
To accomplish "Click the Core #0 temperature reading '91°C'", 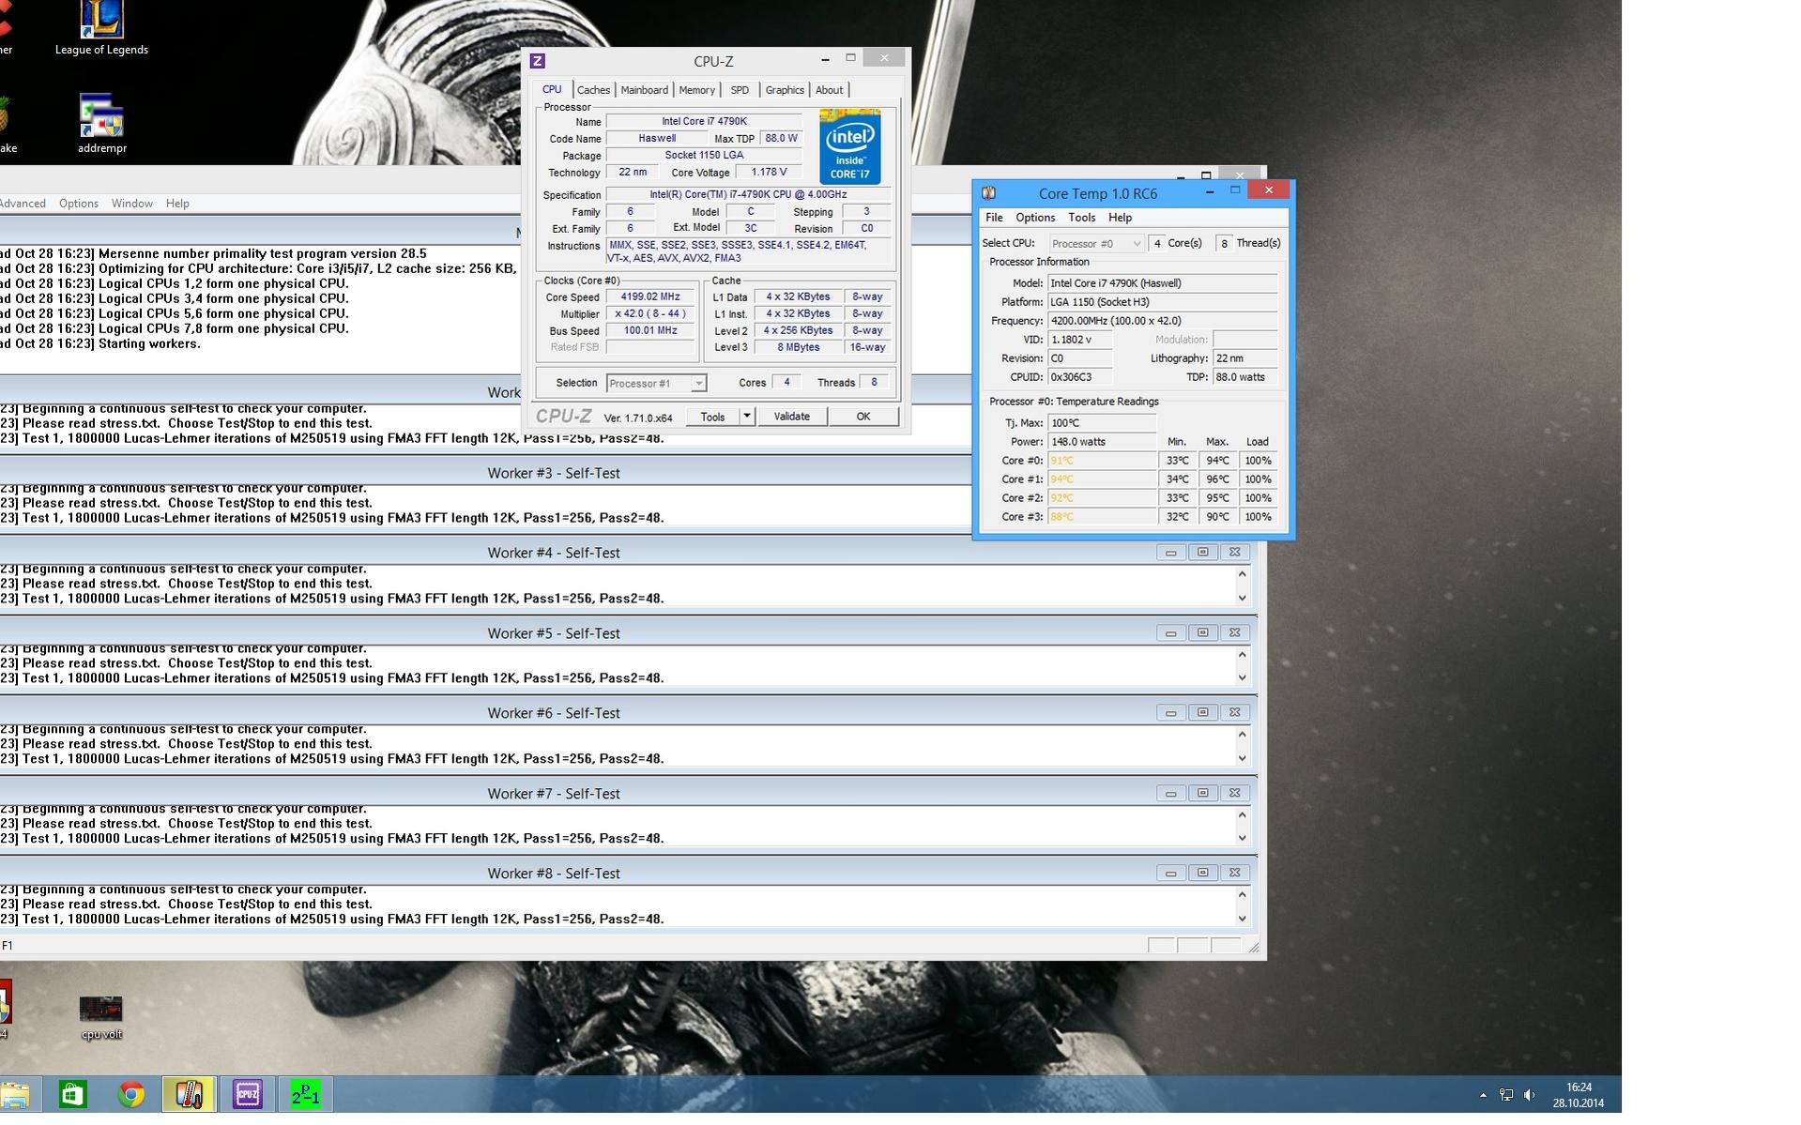I will pos(1102,461).
